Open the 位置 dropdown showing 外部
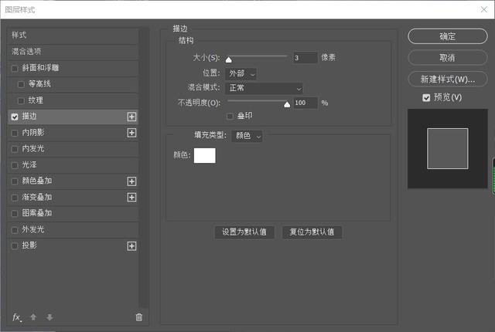The height and width of the screenshot is (332, 495). tap(241, 73)
